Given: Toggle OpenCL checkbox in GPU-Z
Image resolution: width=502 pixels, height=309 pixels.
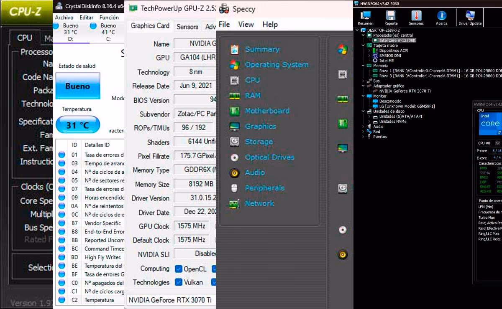Looking at the screenshot, I should point(179,268).
